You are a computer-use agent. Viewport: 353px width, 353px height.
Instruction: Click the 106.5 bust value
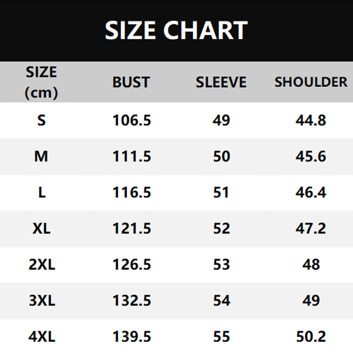click(132, 120)
